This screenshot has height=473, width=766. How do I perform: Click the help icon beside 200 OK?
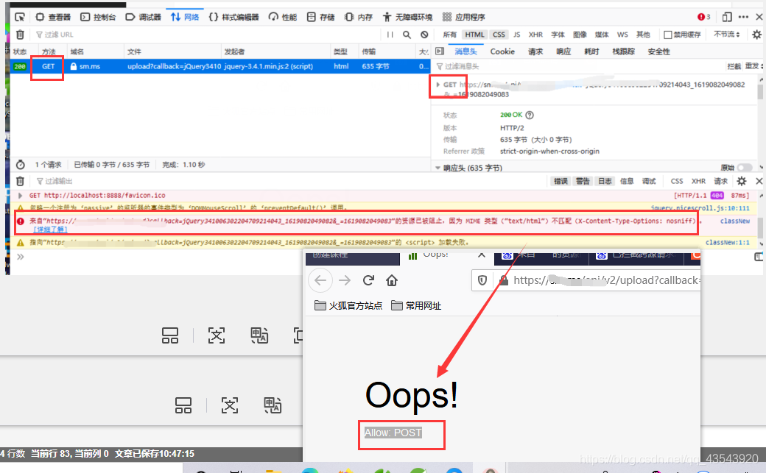pyautogui.click(x=530, y=115)
